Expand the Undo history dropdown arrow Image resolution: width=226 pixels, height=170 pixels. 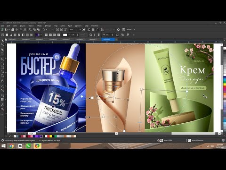click(x=46, y=30)
